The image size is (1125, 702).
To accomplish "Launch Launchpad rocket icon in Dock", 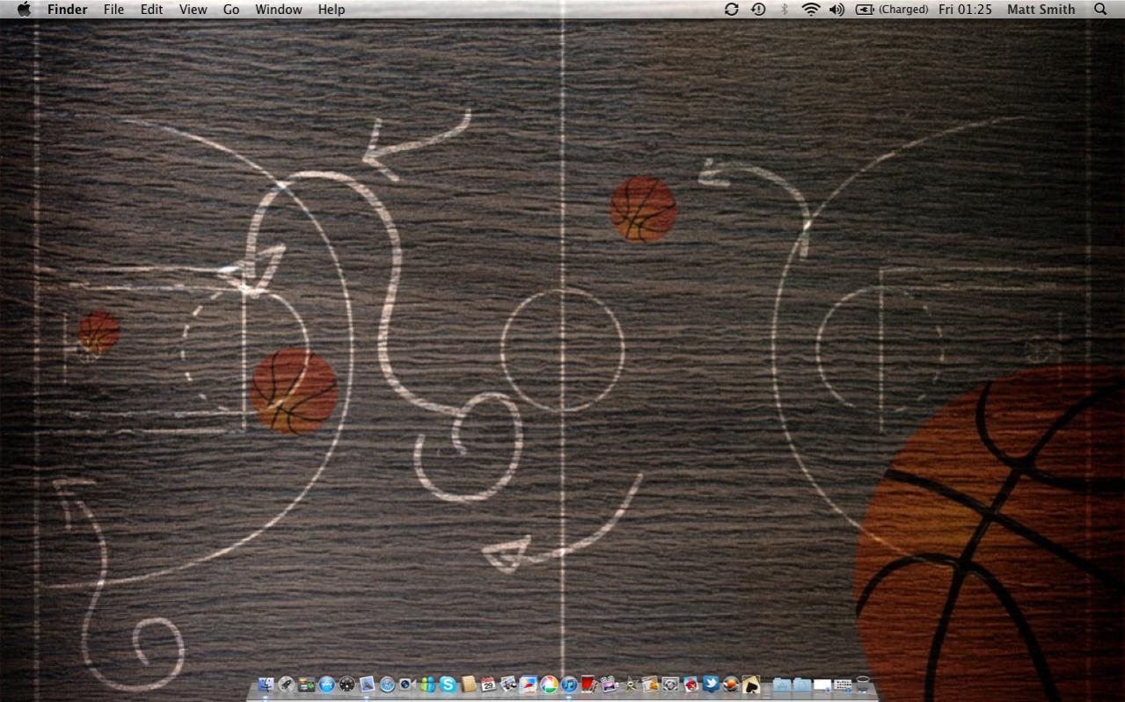I will click(x=286, y=684).
